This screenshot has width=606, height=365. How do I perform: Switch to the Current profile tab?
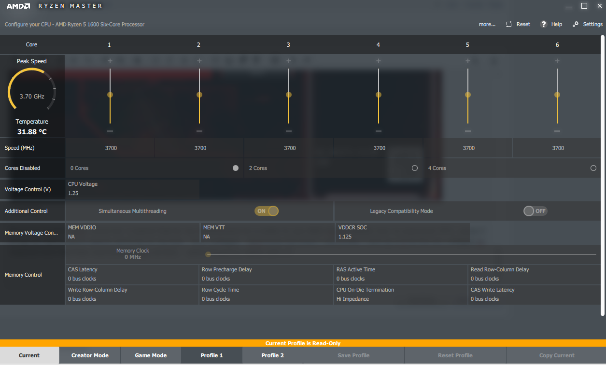pyautogui.click(x=29, y=355)
